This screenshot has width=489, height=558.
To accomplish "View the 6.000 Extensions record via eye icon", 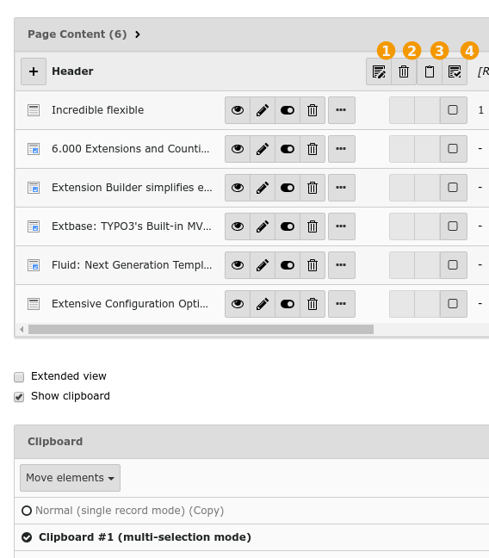I will [238, 149].
